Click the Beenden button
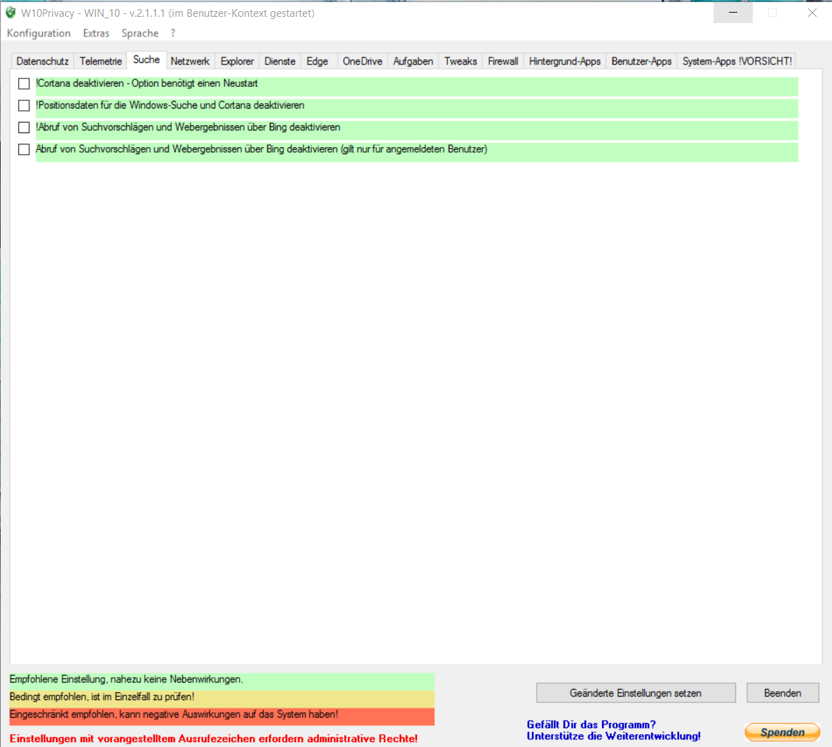The width and height of the screenshot is (832, 747). [x=783, y=693]
